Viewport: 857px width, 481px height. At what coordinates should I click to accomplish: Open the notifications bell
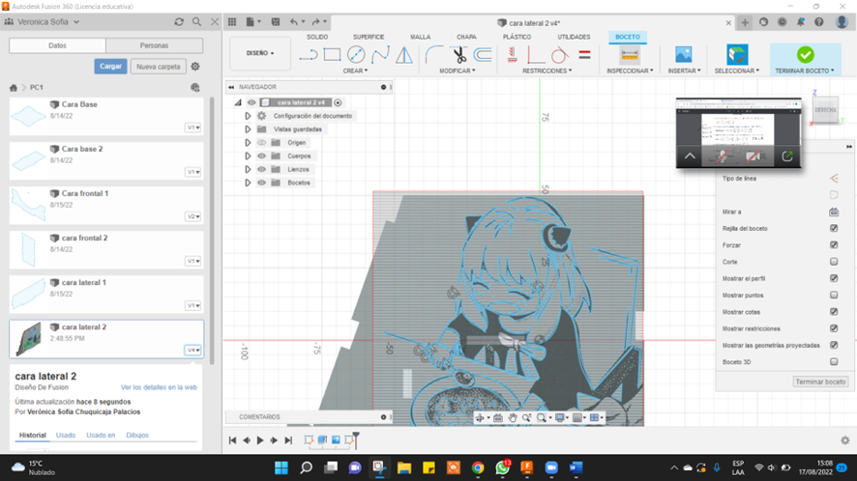coord(801,22)
